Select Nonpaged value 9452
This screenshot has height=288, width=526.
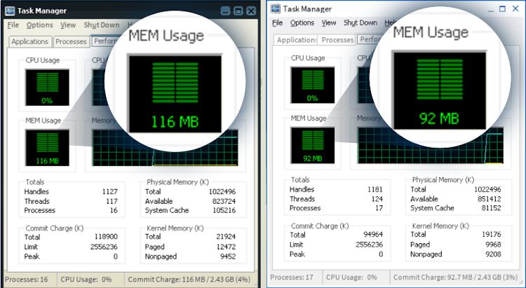pyautogui.click(x=228, y=256)
